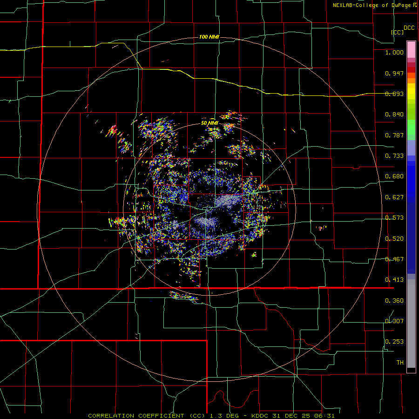Screen dimensions: 419x419
Task: Click the Correlation Coefficient caption at the bottom
Action: coord(211,416)
